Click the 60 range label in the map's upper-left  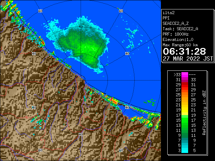40,11
